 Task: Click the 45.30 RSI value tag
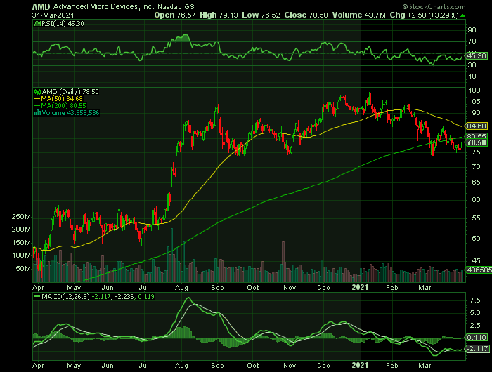[477, 55]
